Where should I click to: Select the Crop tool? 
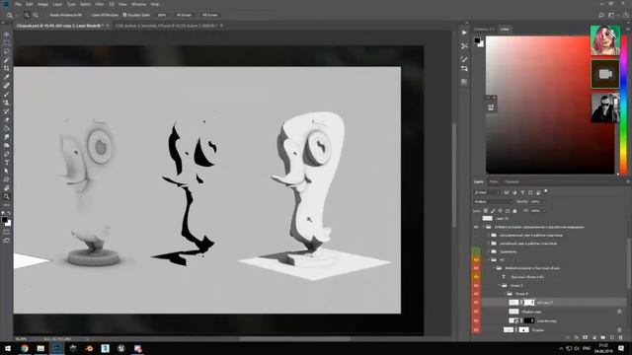pos(7,68)
